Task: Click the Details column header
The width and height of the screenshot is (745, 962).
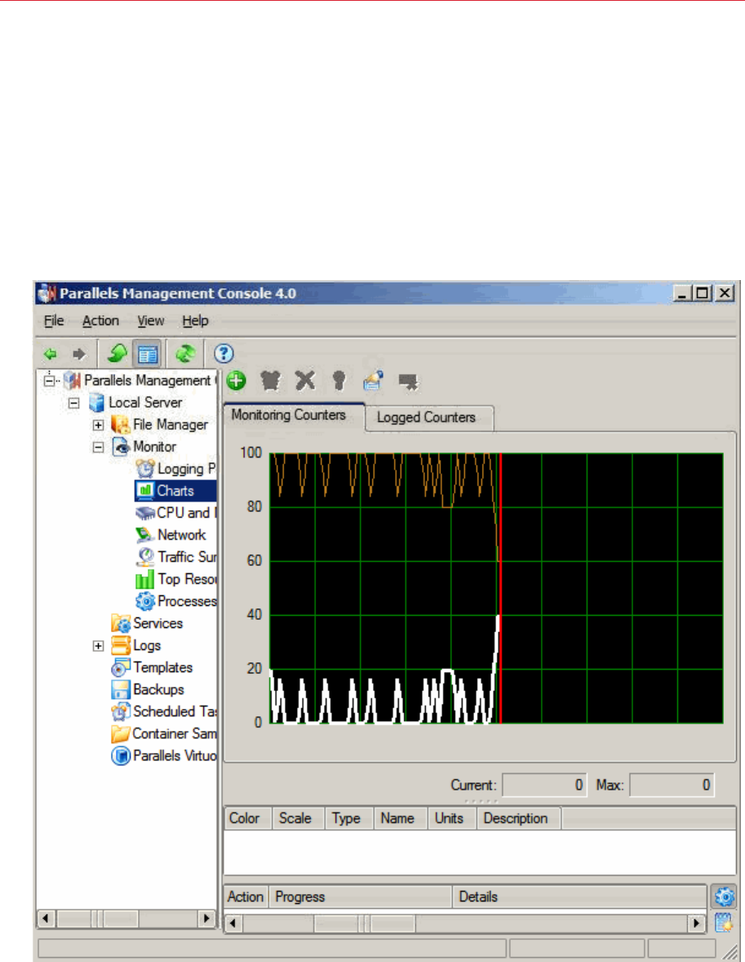Action: tap(579, 897)
